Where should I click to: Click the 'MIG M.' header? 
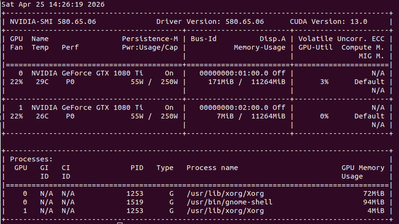pos(371,56)
